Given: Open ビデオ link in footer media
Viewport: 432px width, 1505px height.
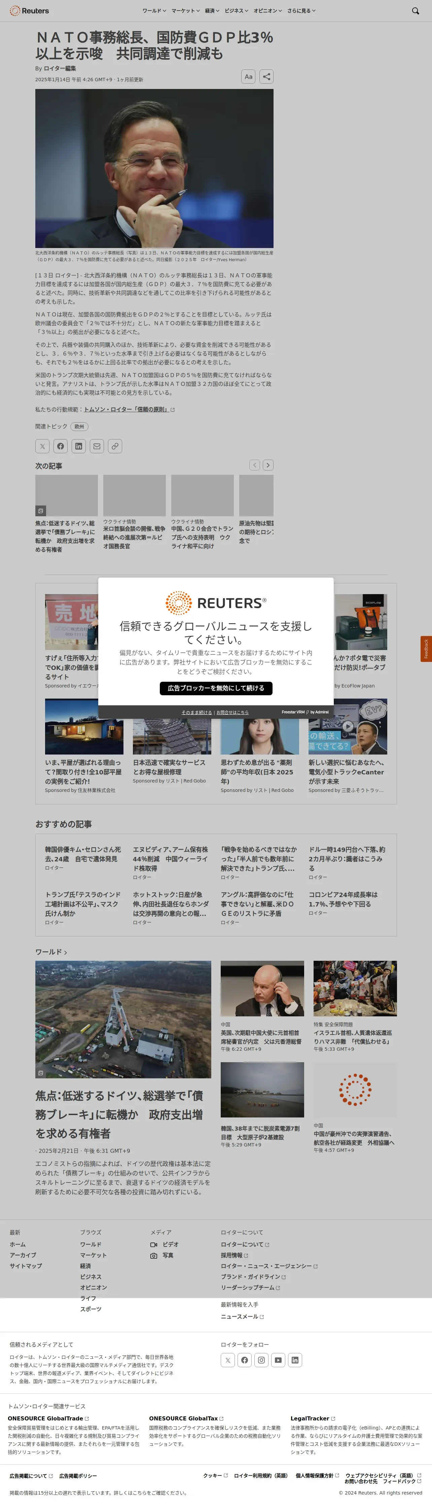Looking at the screenshot, I should (x=165, y=1245).
